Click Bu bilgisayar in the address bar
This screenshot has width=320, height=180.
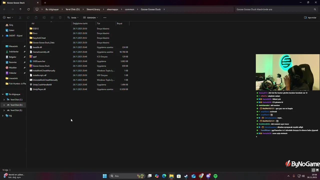coord(52,9)
